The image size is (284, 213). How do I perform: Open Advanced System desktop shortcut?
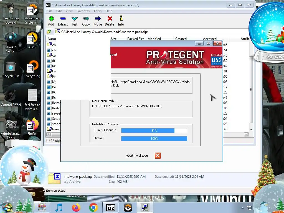(x=32, y=14)
